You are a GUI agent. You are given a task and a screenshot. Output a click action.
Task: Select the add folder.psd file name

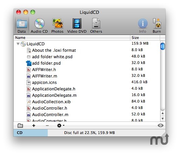point(46,63)
